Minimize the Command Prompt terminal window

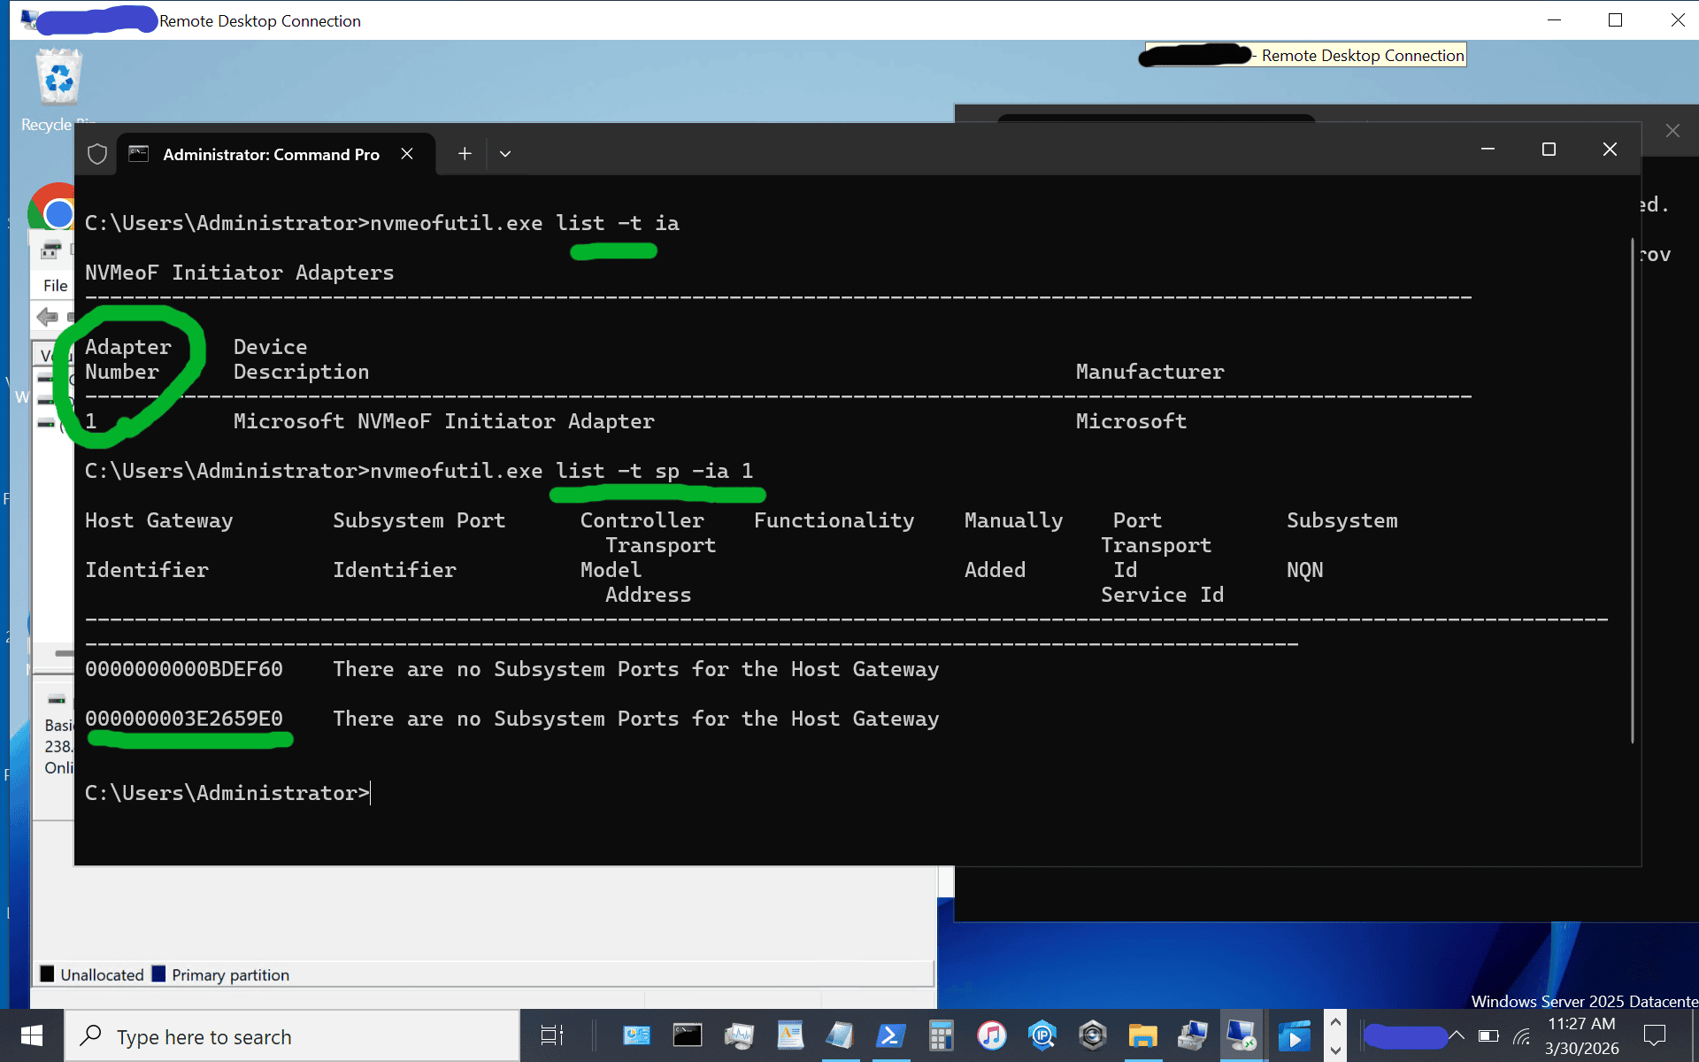point(1488,150)
